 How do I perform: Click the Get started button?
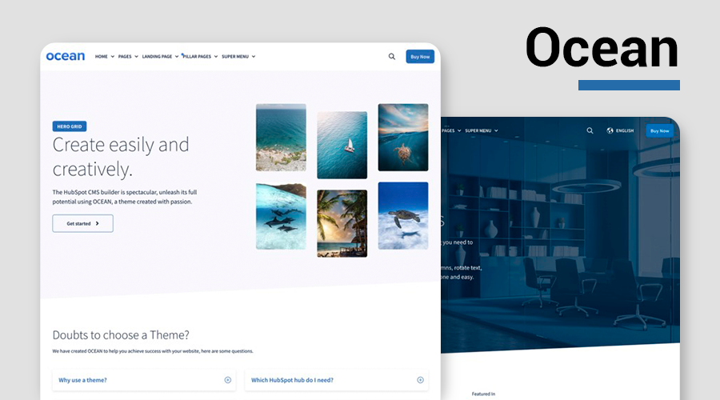click(82, 223)
